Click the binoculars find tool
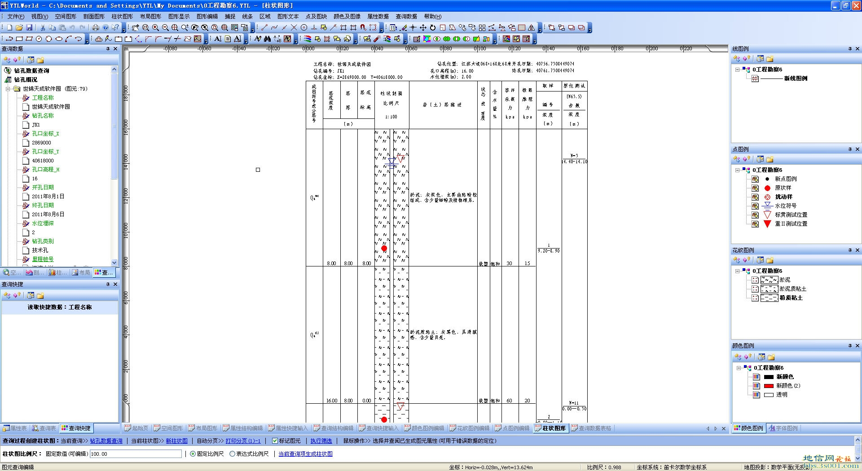Viewport: 862px width, 471px height. tap(267, 39)
